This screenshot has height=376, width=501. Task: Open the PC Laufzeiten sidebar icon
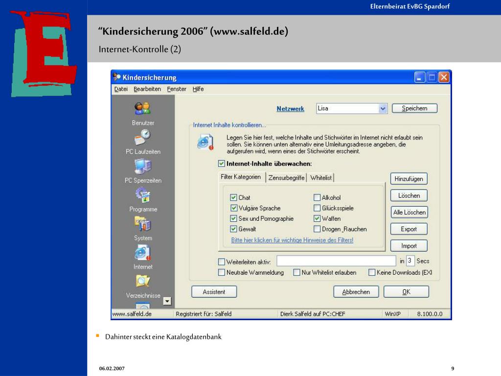[142, 138]
